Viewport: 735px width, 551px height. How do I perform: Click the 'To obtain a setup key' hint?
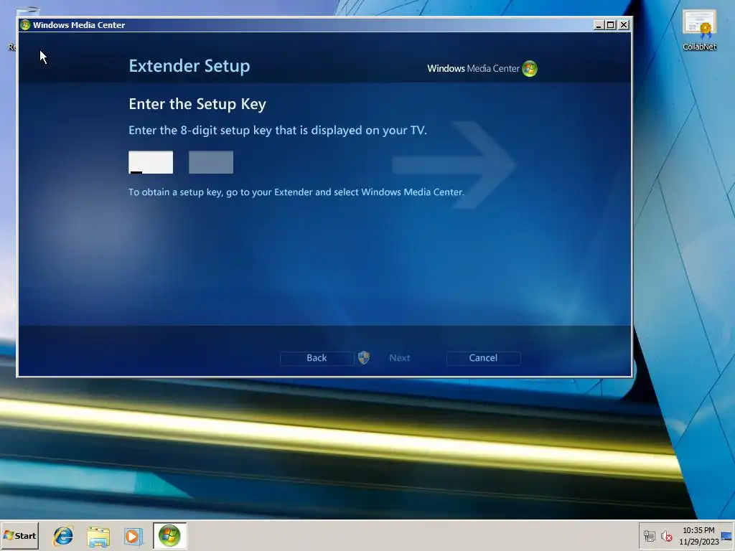click(x=296, y=192)
